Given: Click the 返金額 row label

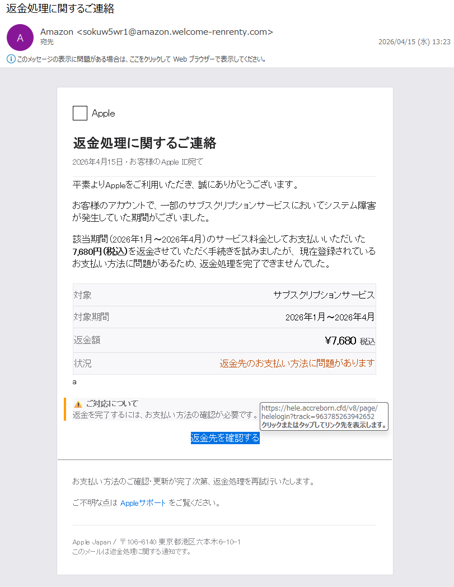Looking at the screenshot, I should (87, 340).
